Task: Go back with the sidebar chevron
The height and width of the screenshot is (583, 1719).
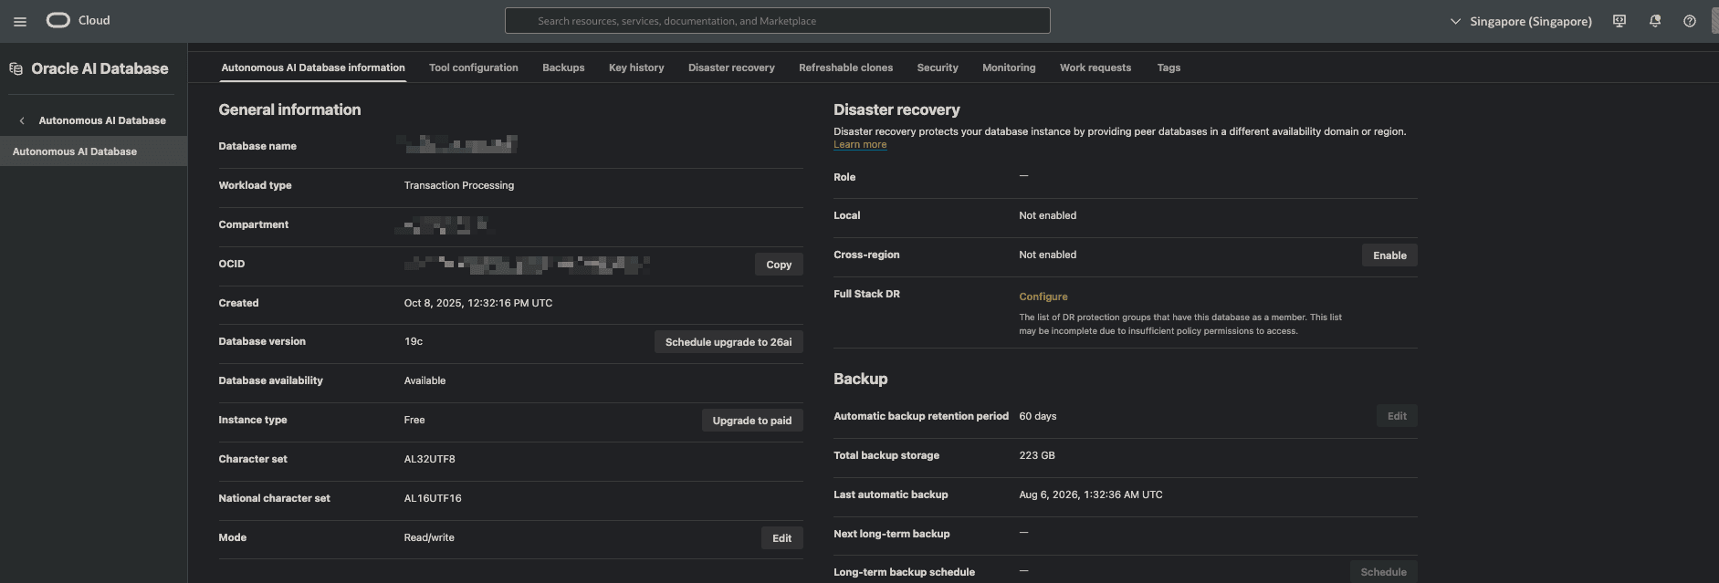Action: (x=22, y=120)
